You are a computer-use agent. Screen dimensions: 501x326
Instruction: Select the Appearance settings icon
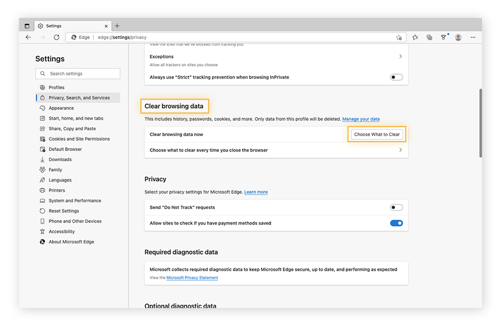[42, 108]
